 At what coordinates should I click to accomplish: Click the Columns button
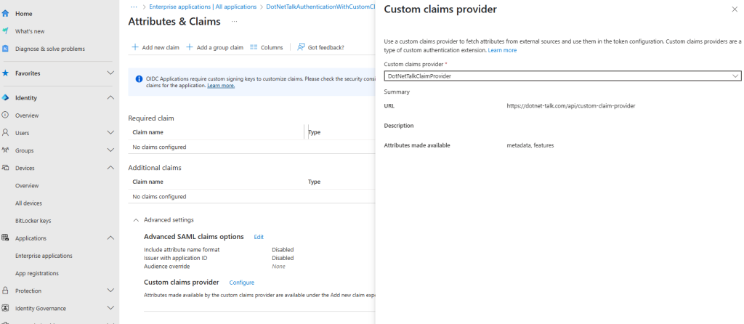[x=266, y=47]
